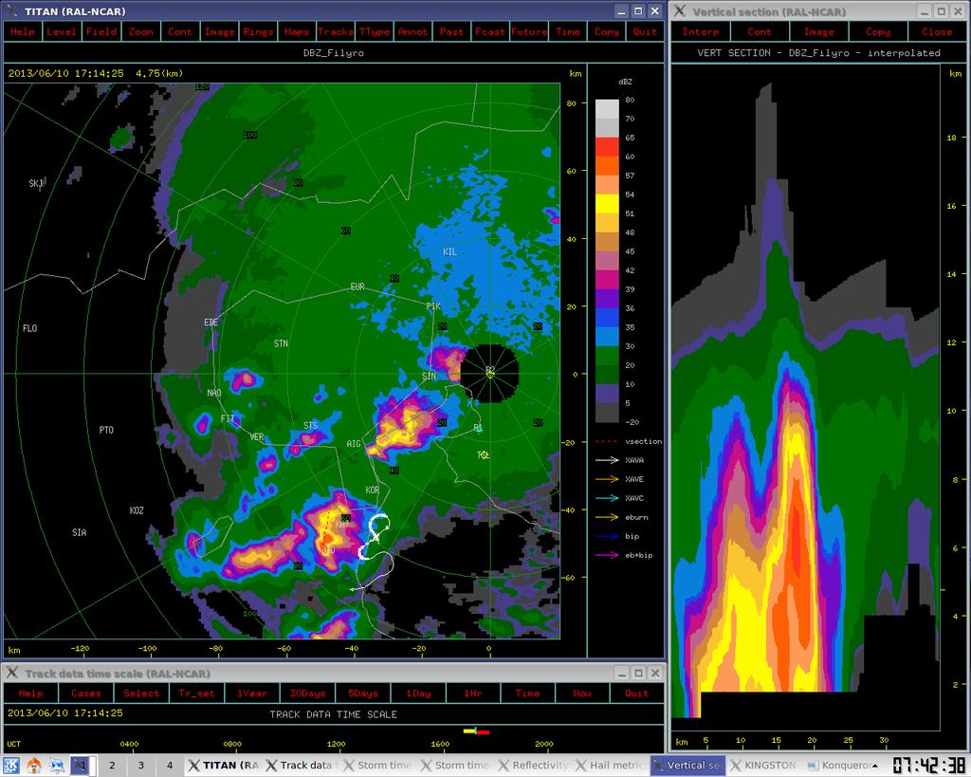The image size is (971, 777).
Task: Click the Future button
Action: click(x=529, y=31)
